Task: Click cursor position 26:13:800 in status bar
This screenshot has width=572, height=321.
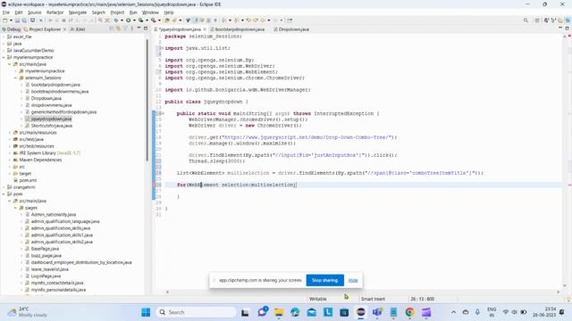Action: [422, 299]
